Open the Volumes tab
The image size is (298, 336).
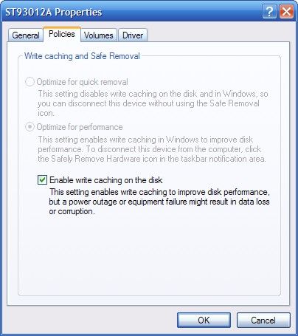(x=99, y=35)
